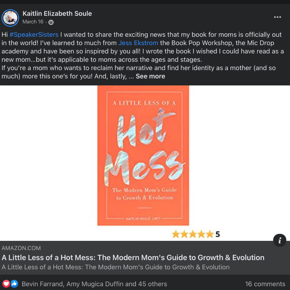Click the grey book description subtitle

115,267
